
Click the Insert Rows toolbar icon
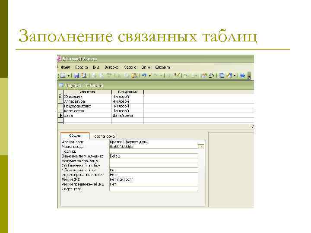[x=186, y=76]
